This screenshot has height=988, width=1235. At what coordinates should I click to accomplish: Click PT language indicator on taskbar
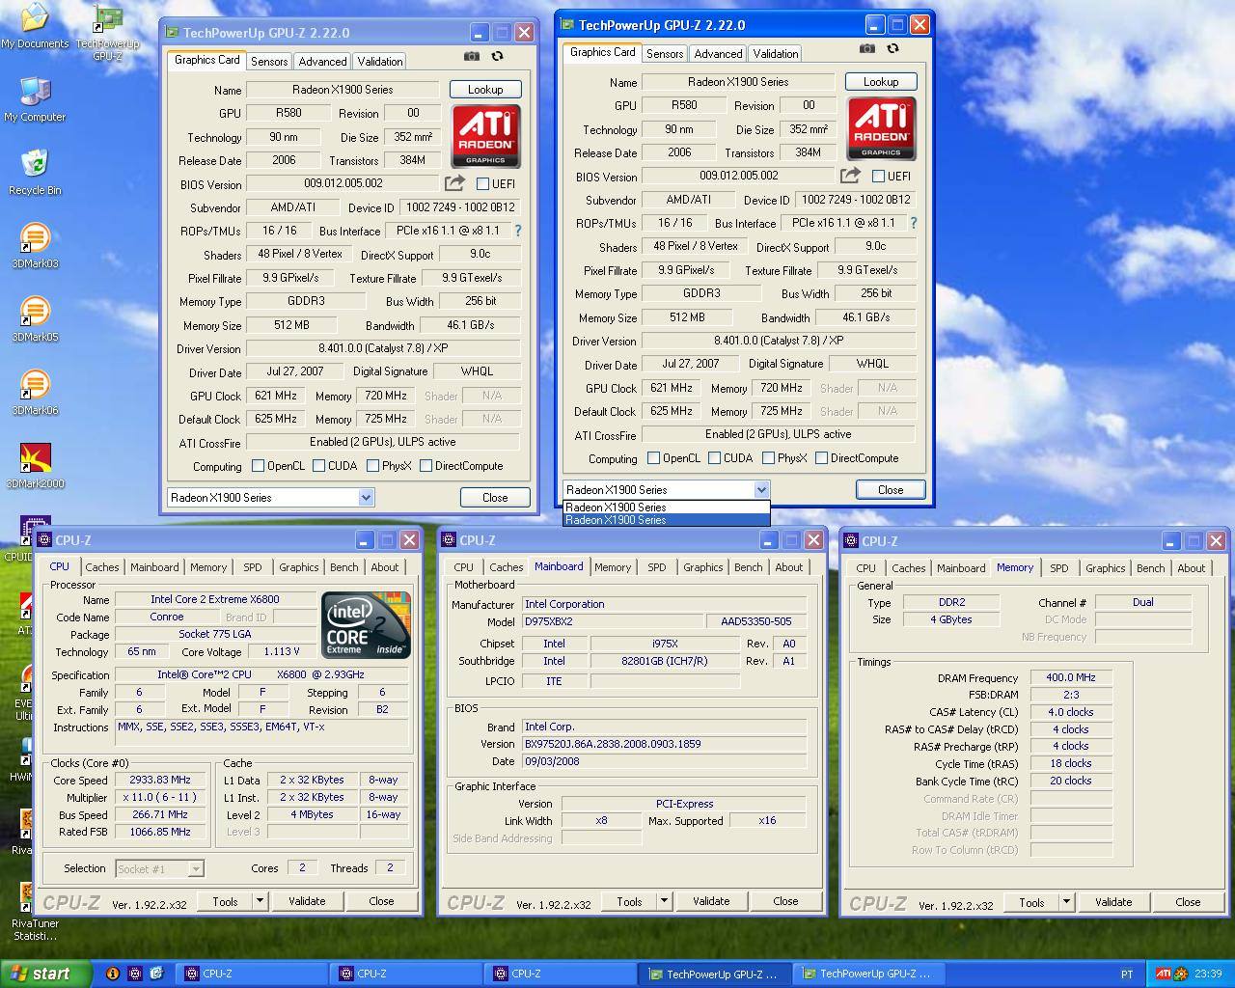coord(1126,974)
